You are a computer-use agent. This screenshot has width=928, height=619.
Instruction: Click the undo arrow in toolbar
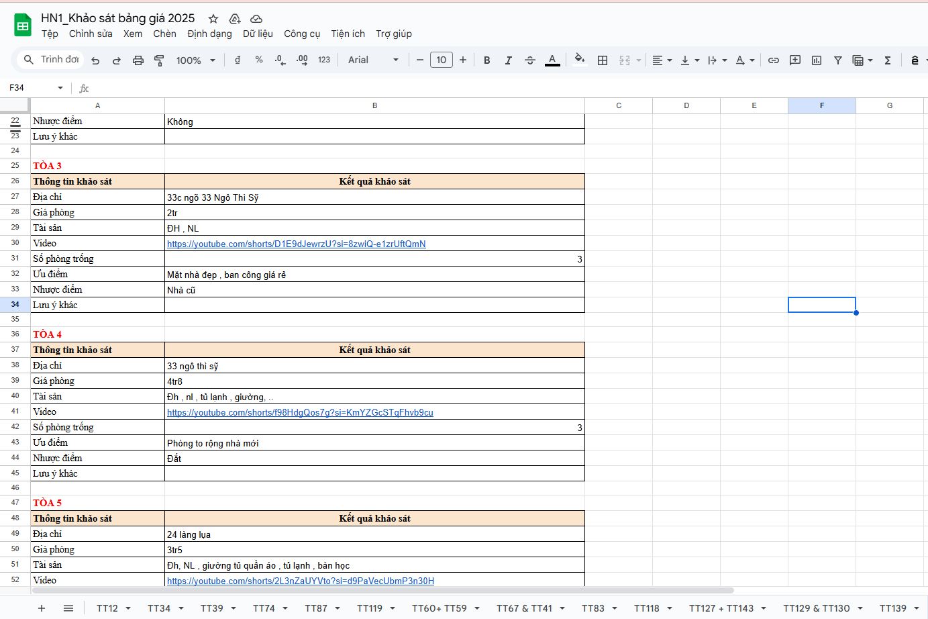pyautogui.click(x=95, y=60)
